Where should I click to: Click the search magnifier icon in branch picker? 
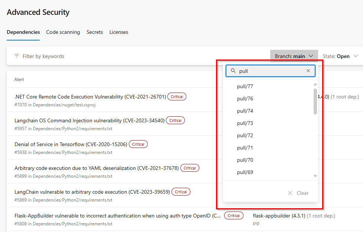point(233,71)
